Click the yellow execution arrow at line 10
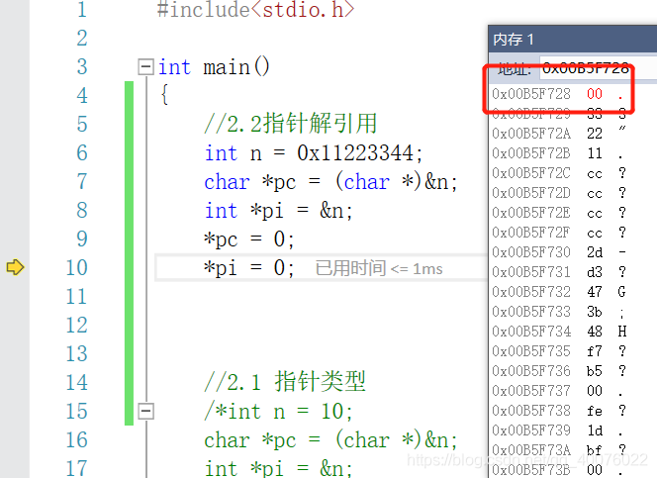The image size is (657, 478). click(x=16, y=267)
